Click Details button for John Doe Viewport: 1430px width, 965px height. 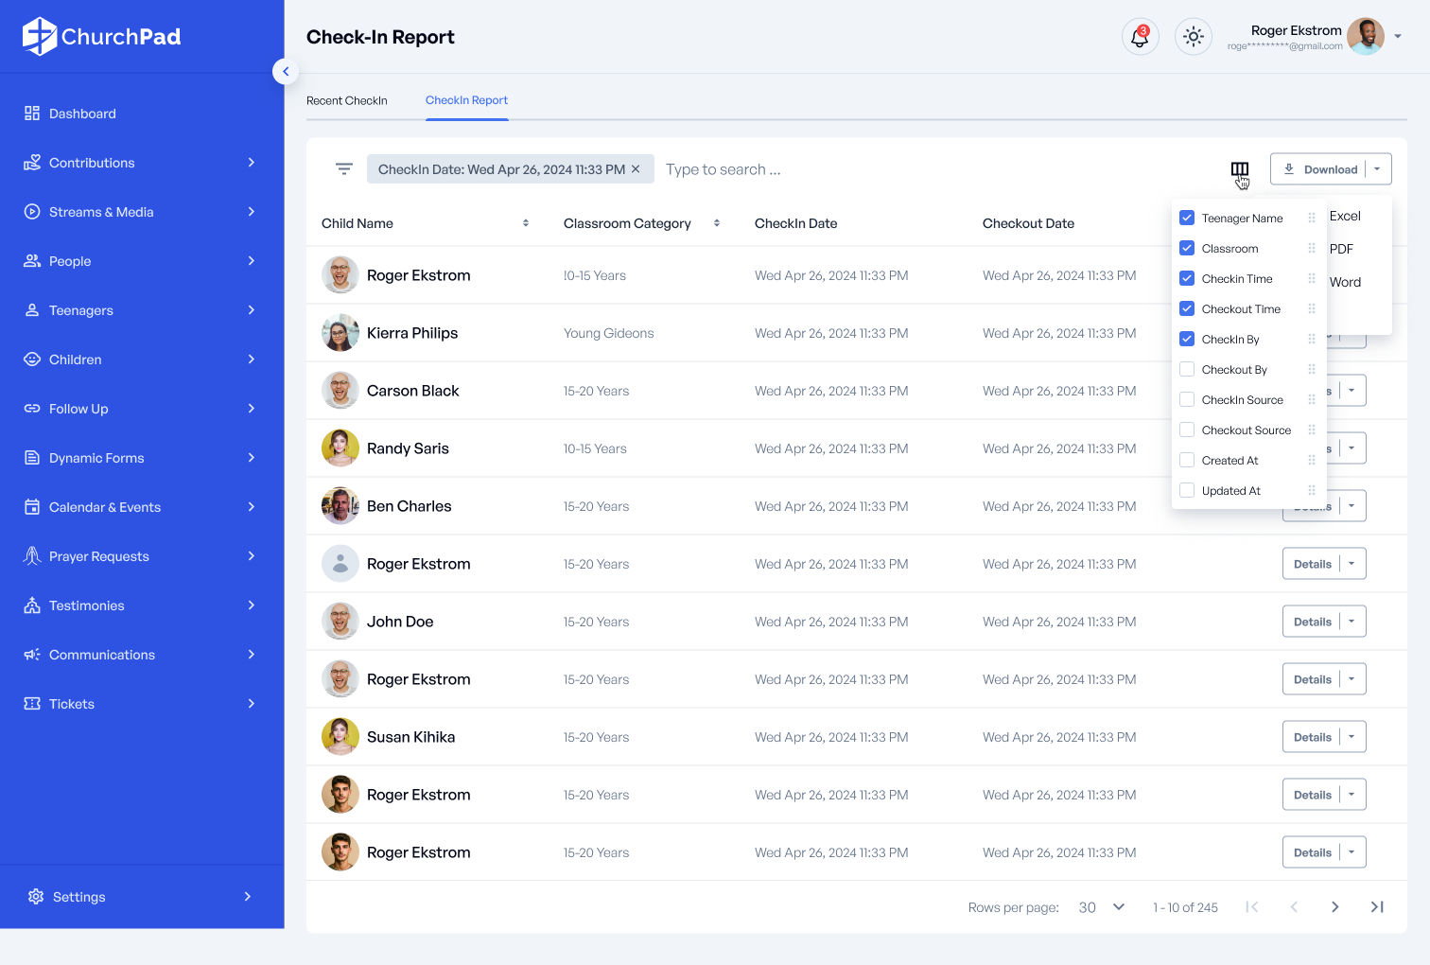click(x=1312, y=622)
